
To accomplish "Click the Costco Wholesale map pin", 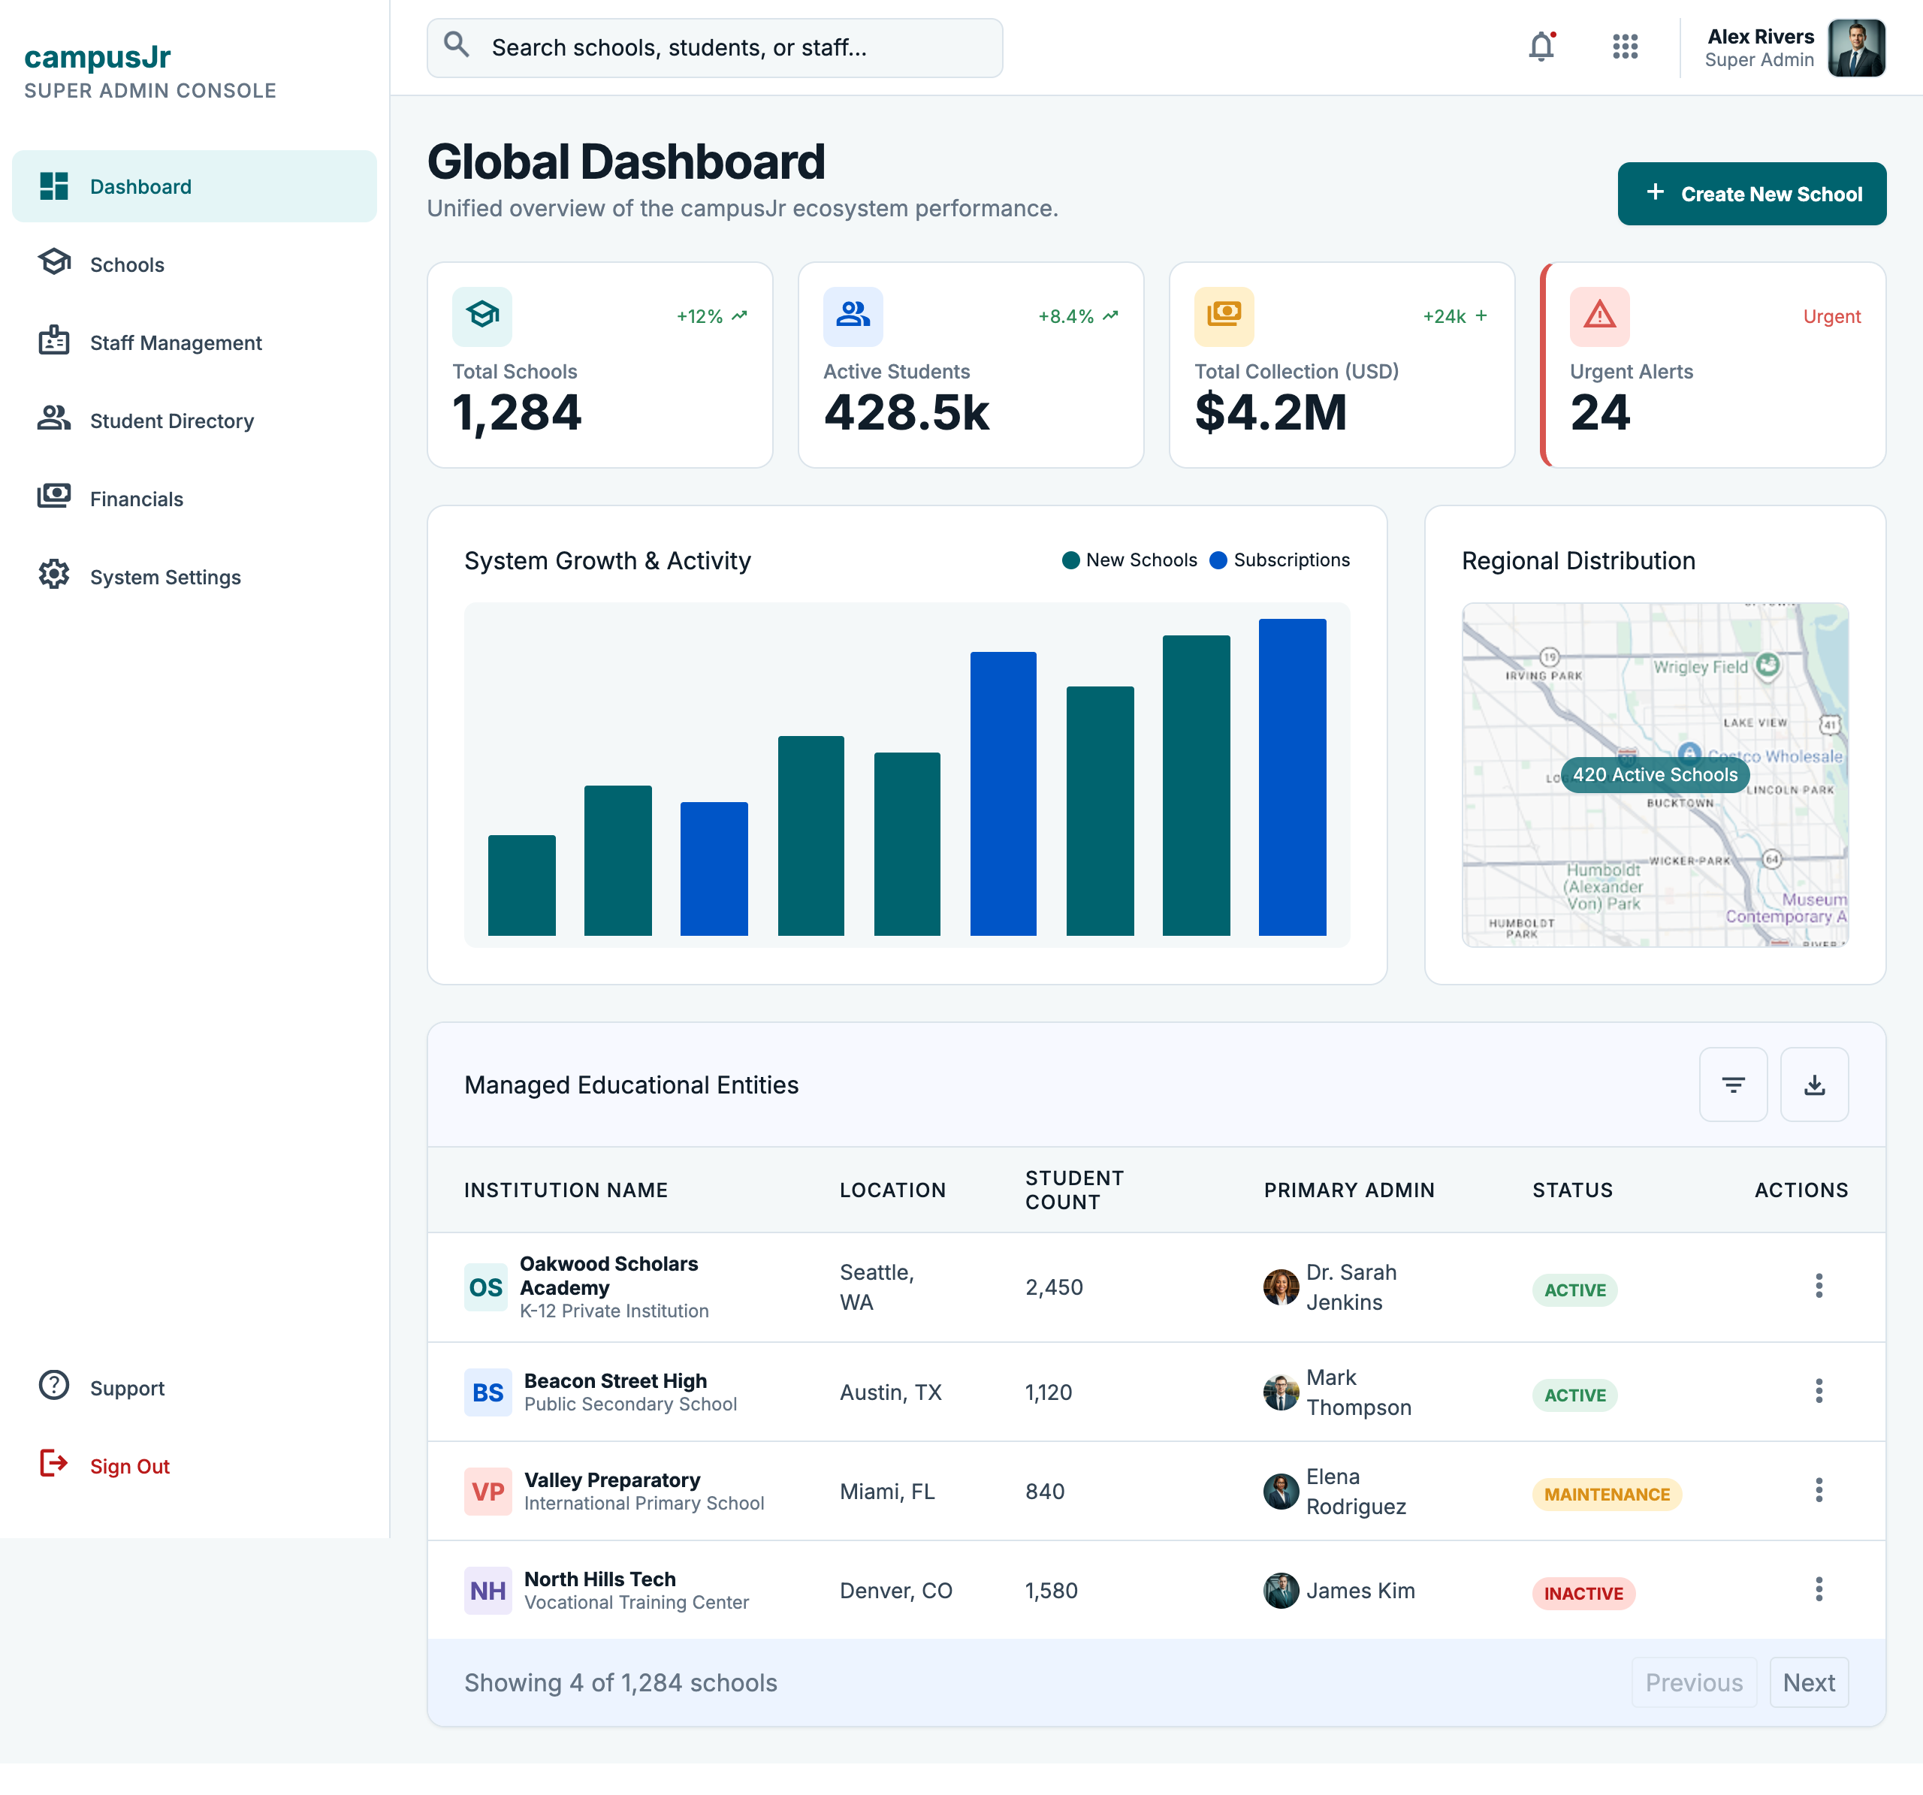I will [1689, 754].
